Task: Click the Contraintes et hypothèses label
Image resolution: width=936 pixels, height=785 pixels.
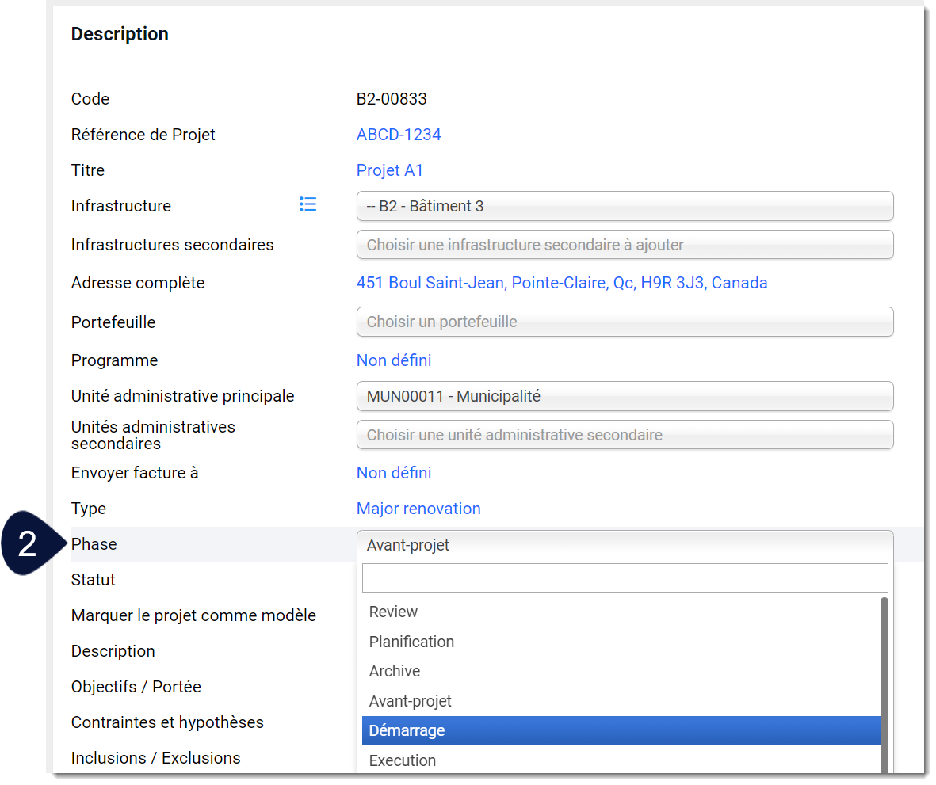Action: [167, 722]
